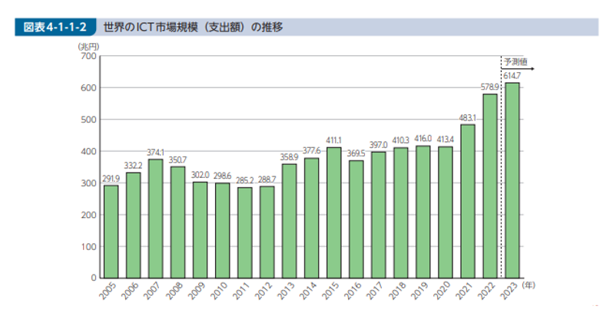Click the x-axis year label 2020

pyautogui.click(x=442, y=291)
